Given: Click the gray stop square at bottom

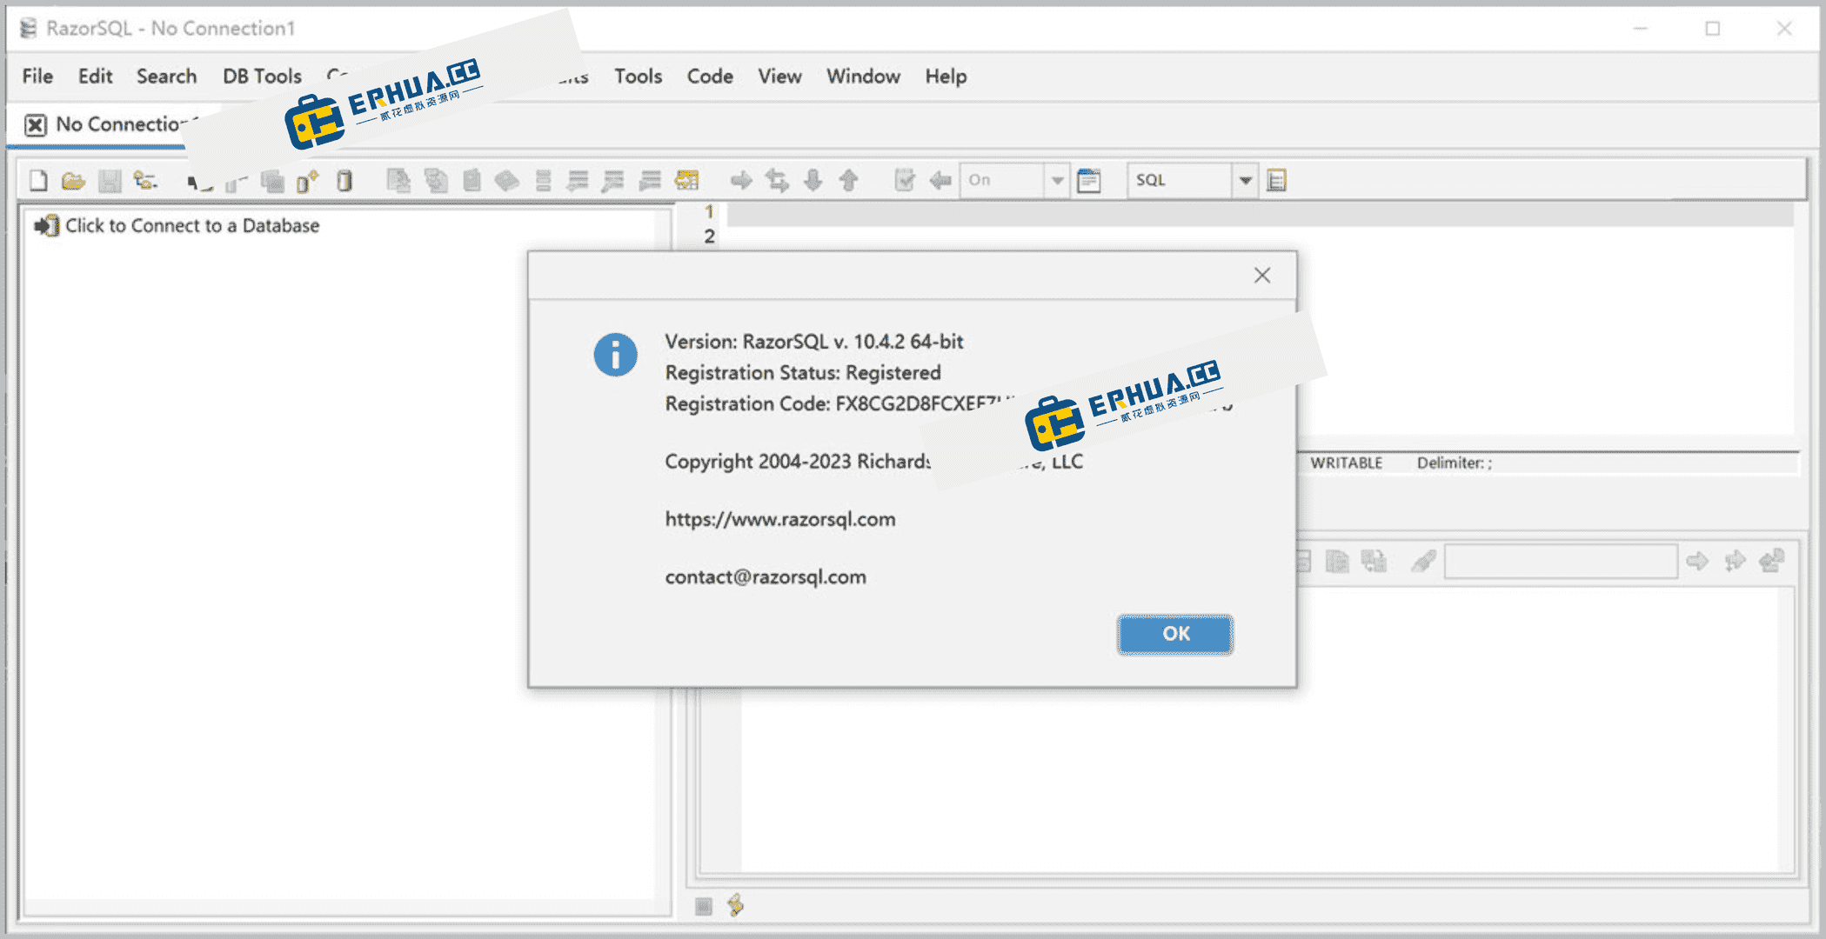Looking at the screenshot, I should pyautogui.click(x=704, y=907).
